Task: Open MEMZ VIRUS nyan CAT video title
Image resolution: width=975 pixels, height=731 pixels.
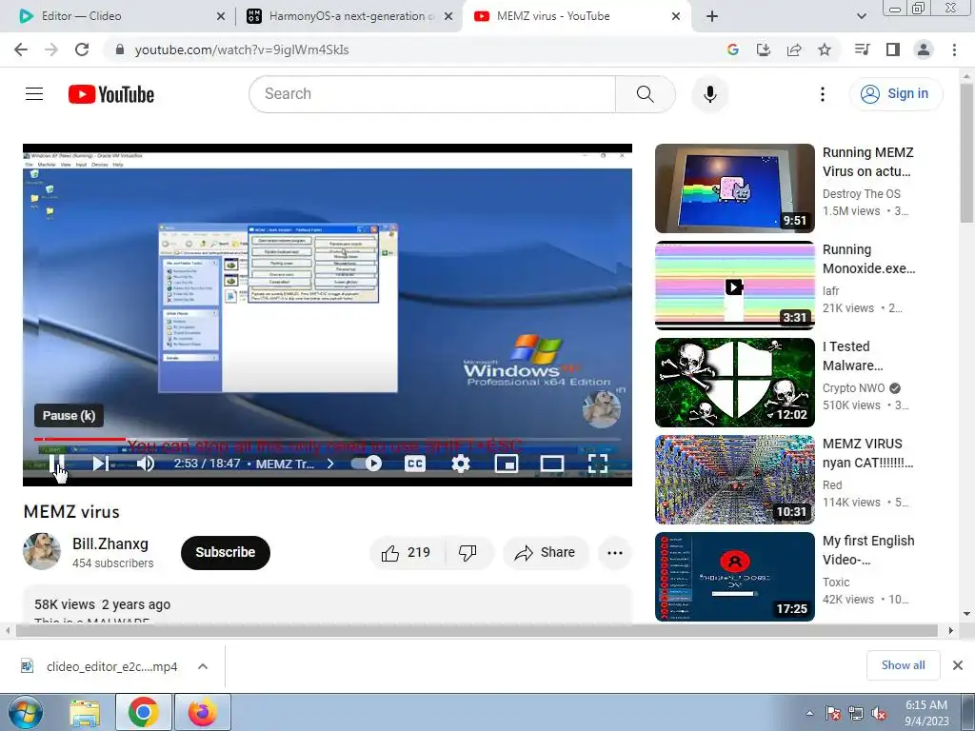Action: [x=868, y=453]
